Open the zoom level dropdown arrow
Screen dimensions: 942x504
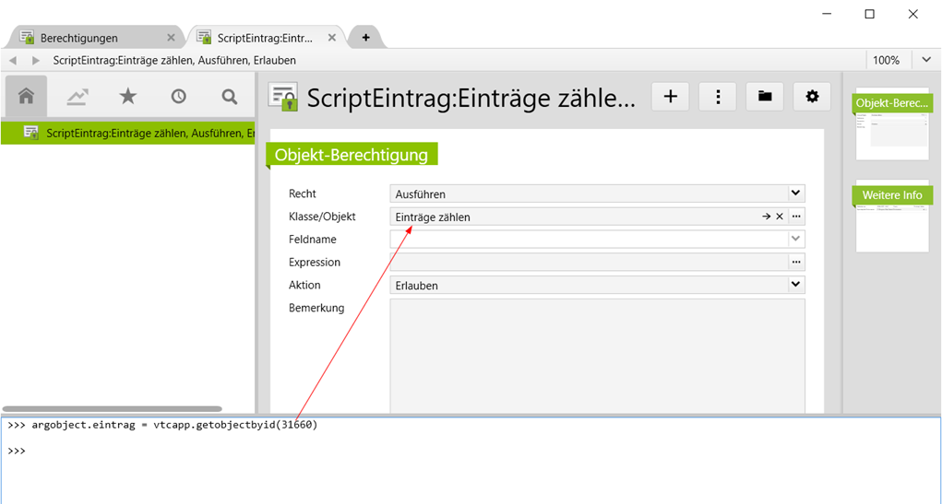pos(926,60)
